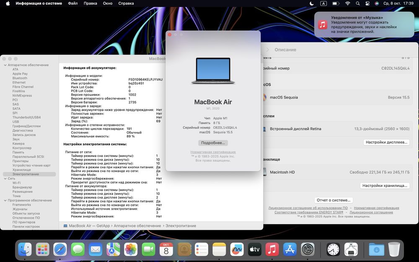Viewport: 419px width, 262px height.
Task: Open the Файл menu
Action: coord(72,3)
